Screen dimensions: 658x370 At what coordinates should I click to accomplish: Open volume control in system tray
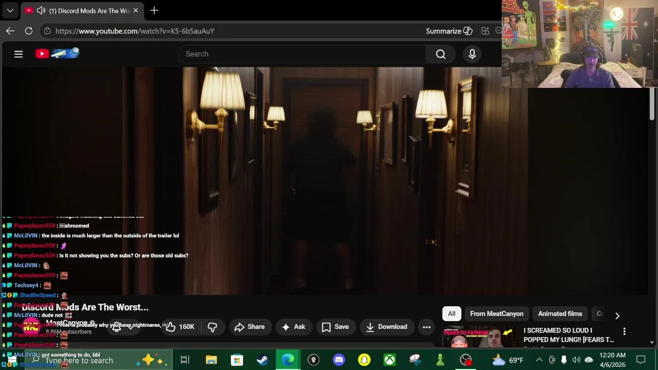[x=576, y=360]
